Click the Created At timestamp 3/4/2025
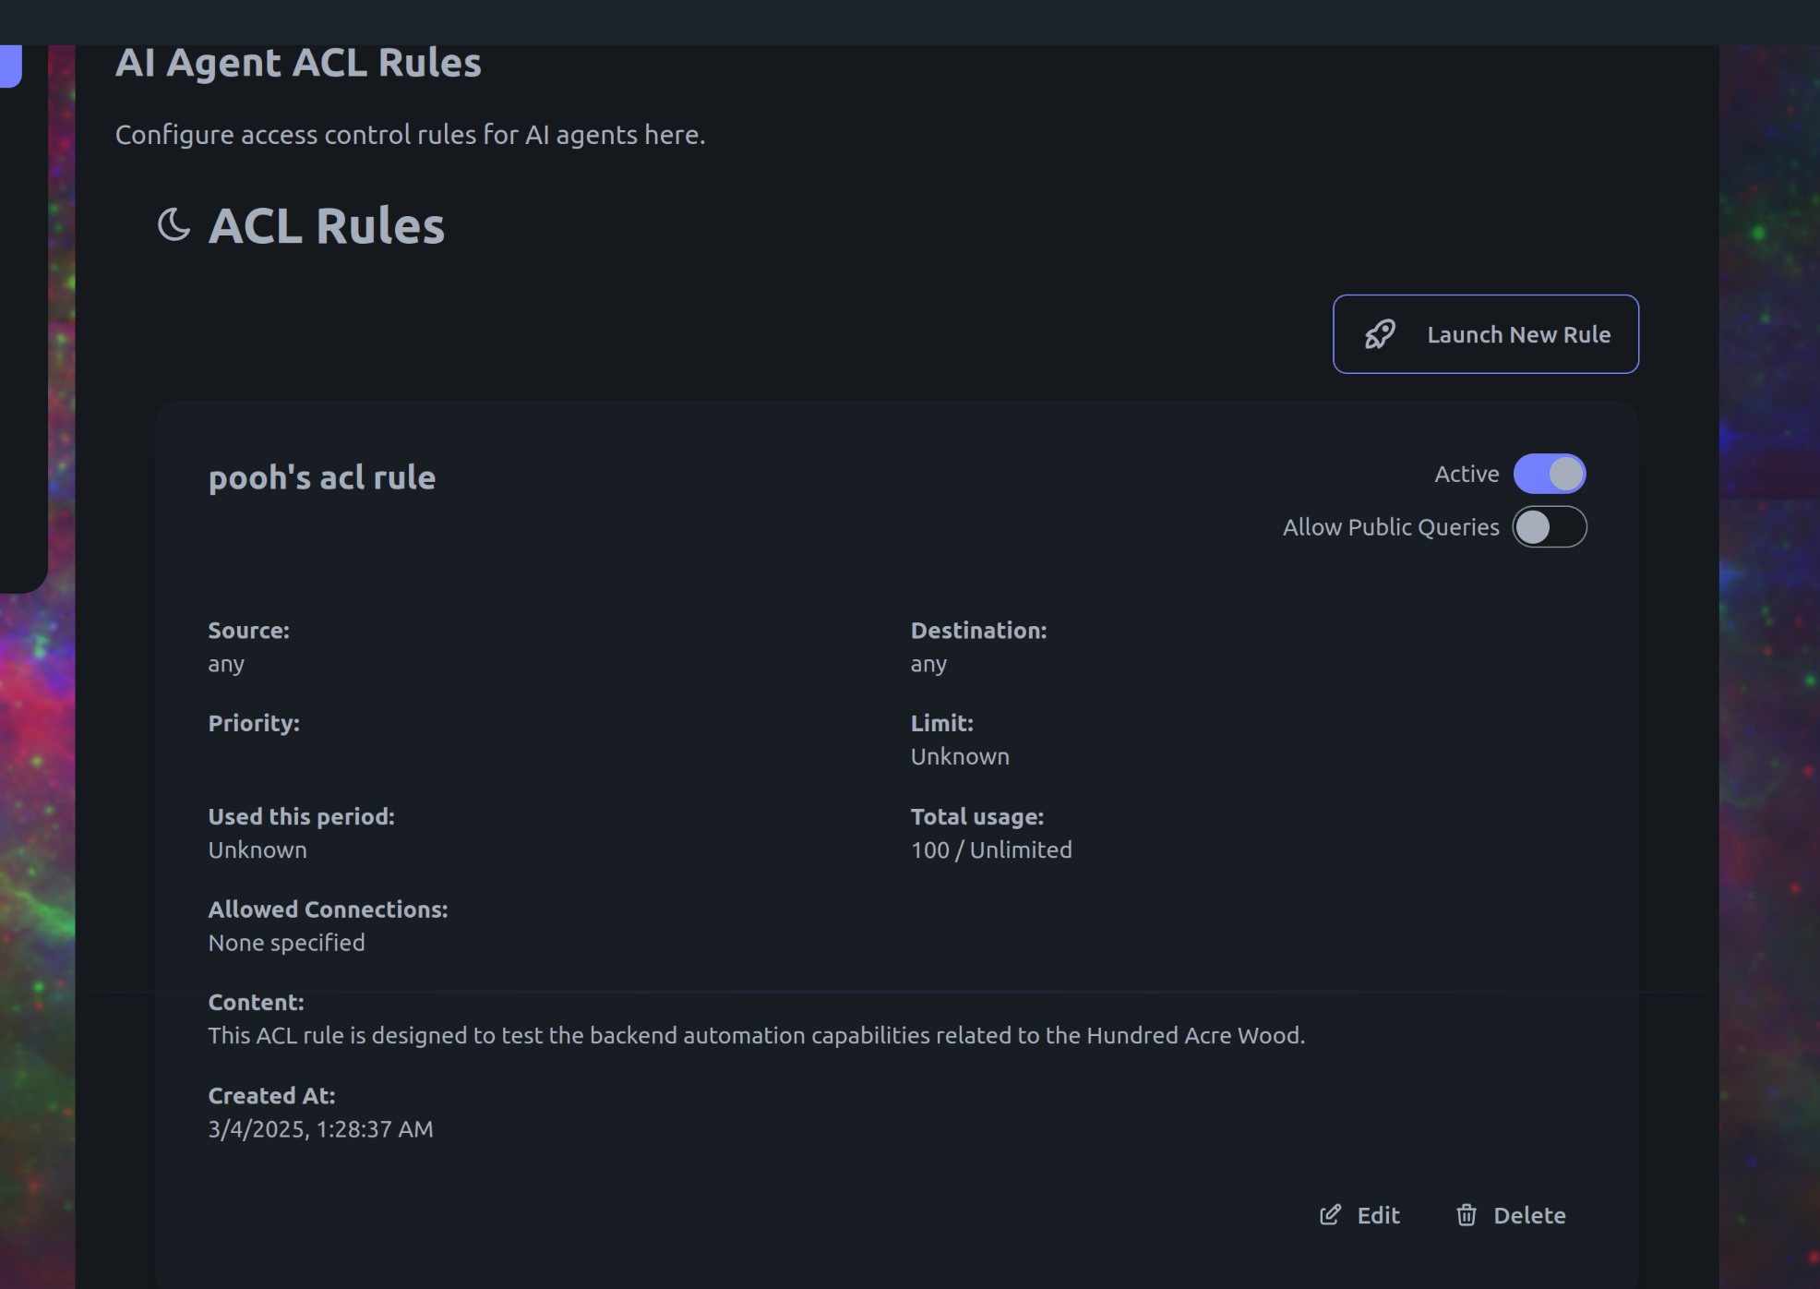Viewport: 1820px width, 1289px height. pos(320,1128)
